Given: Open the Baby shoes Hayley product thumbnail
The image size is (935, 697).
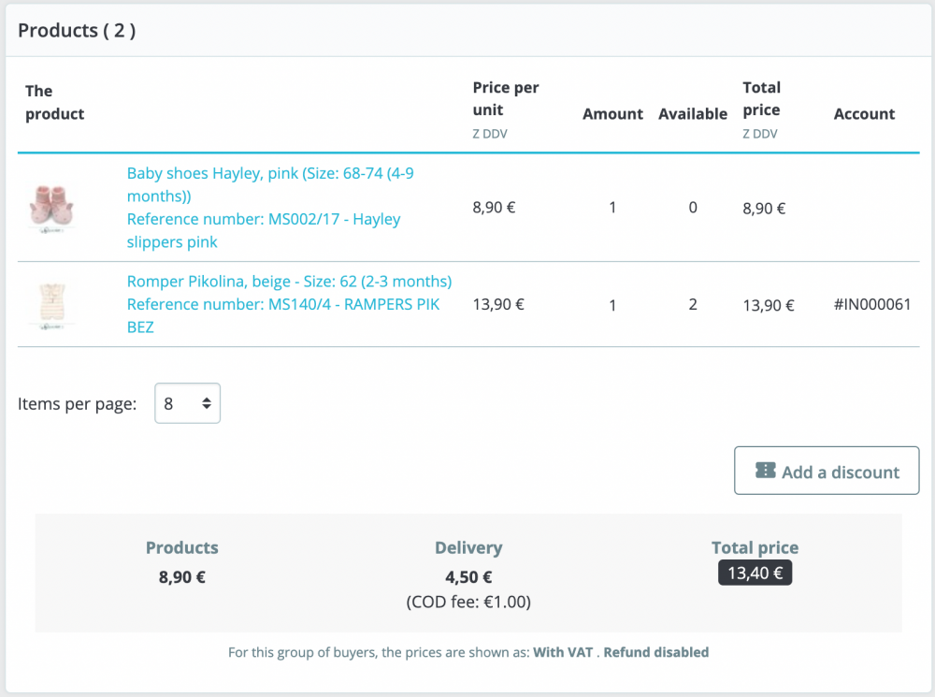Looking at the screenshot, I should (51, 208).
